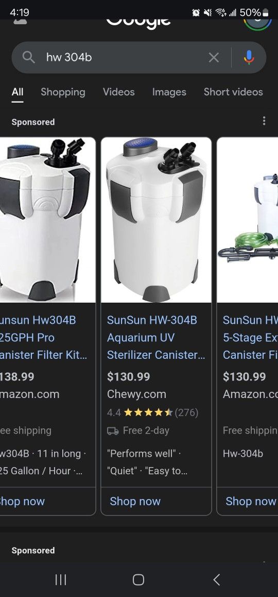Open Sunsun Hw304B Pro Canister Filter Kit link

[x=43, y=337]
